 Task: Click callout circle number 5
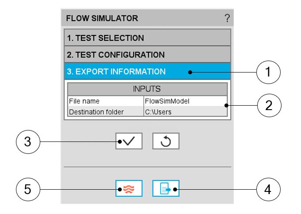pos(27,189)
